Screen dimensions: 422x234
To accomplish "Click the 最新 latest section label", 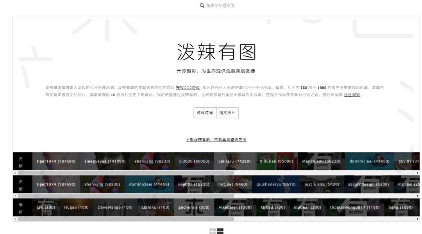I will pos(21,207).
